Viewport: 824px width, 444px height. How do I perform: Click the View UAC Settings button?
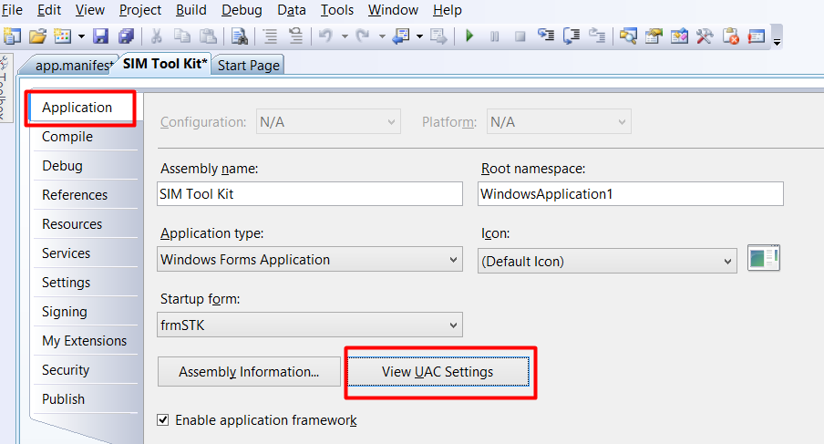click(x=438, y=372)
